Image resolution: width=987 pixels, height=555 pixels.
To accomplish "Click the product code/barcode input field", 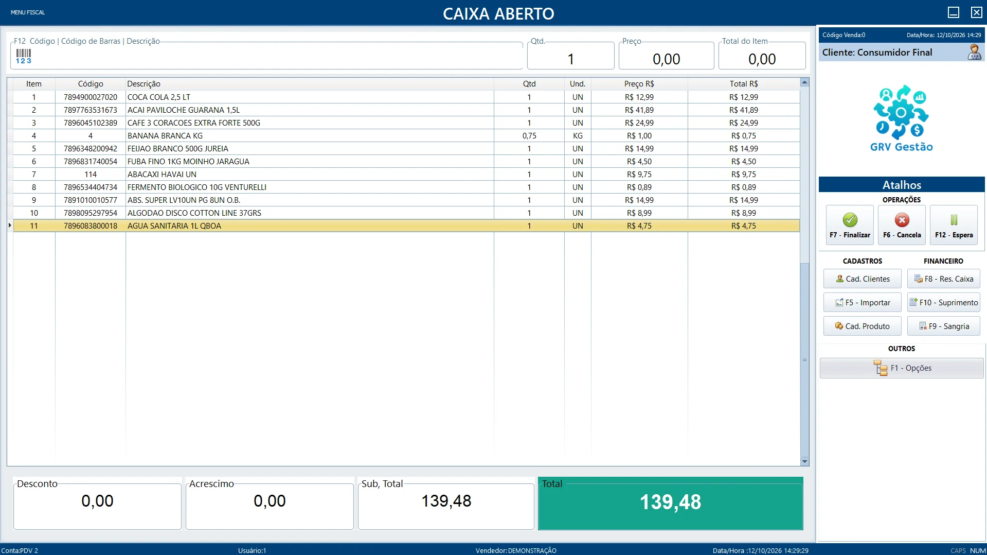I will pos(266,56).
